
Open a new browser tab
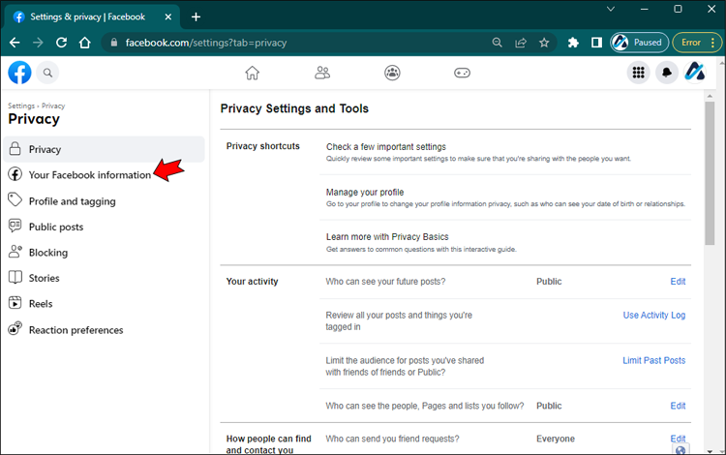coord(196,17)
